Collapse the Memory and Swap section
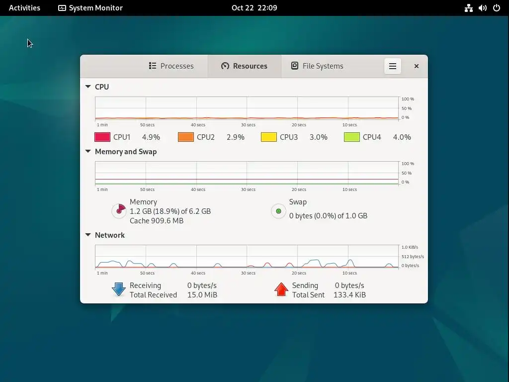The image size is (509, 382). (x=88, y=151)
